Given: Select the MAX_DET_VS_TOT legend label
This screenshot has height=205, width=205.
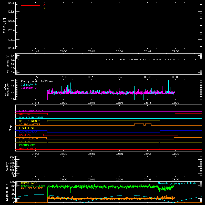Looking at the screenshot, I should coord(32,188).
